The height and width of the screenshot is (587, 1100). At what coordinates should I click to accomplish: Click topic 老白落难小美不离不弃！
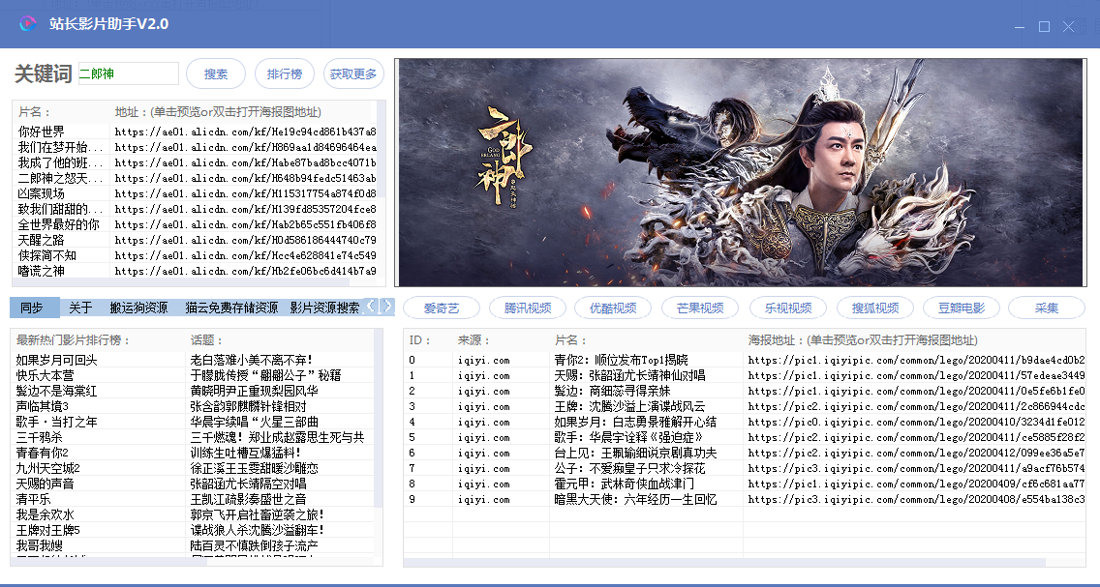point(252,360)
